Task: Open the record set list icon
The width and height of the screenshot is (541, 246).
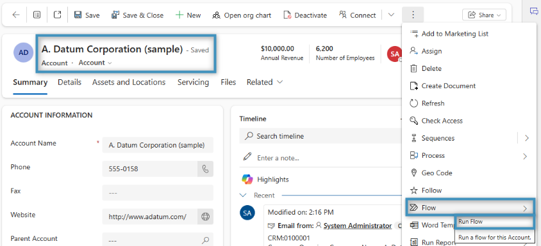Action: (37, 15)
